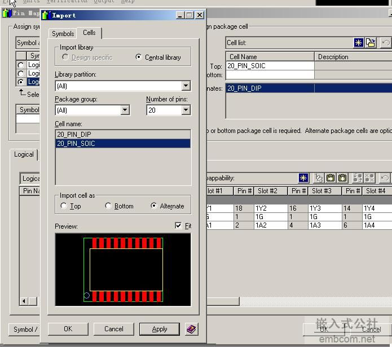Select second Logi radio in symbol list
The image size is (392, 347).
click(21, 73)
